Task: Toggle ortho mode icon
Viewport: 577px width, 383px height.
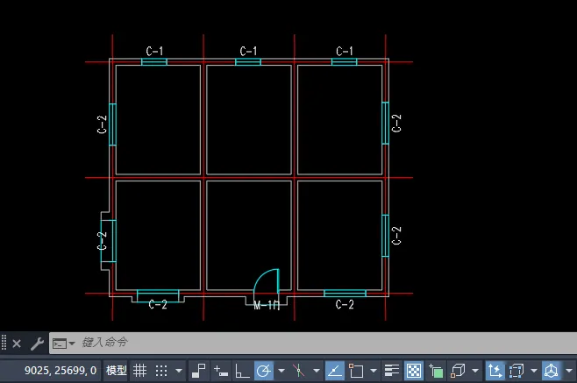Action: 242,371
